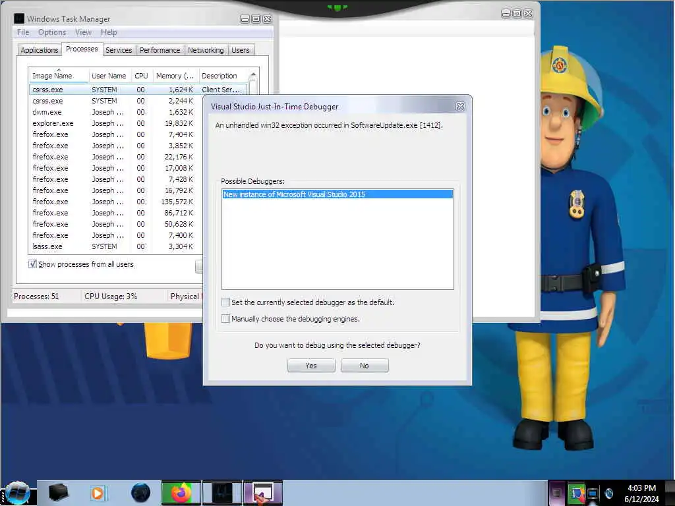Viewport: 675px width, 506px height.
Task: Click the colorful flag tray icon
Action: click(576, 493)
